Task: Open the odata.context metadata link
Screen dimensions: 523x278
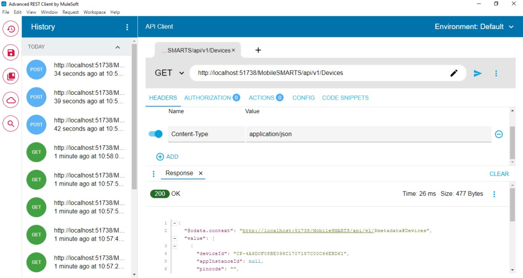Action: pyautogui.click(x=308, y=231)
